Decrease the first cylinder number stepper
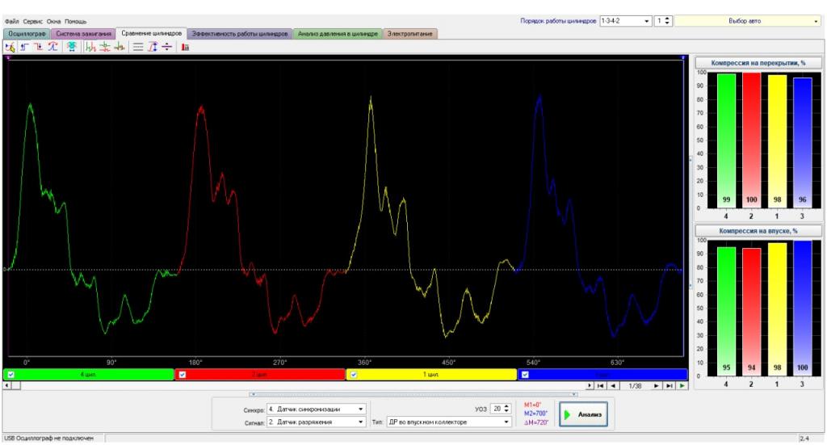The width and height of the screenshot is (827, 445). (x=668, y=23)
